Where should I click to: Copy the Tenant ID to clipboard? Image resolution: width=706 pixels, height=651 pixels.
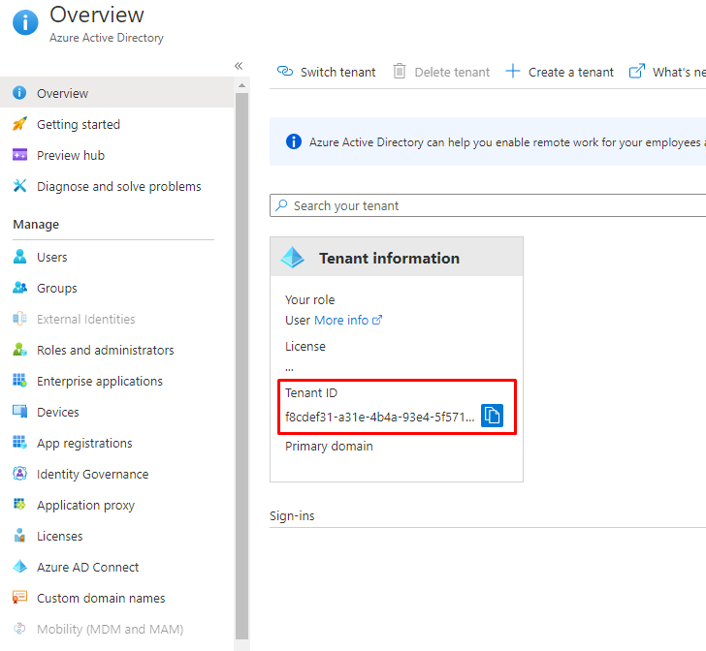(x=492, y=415)
